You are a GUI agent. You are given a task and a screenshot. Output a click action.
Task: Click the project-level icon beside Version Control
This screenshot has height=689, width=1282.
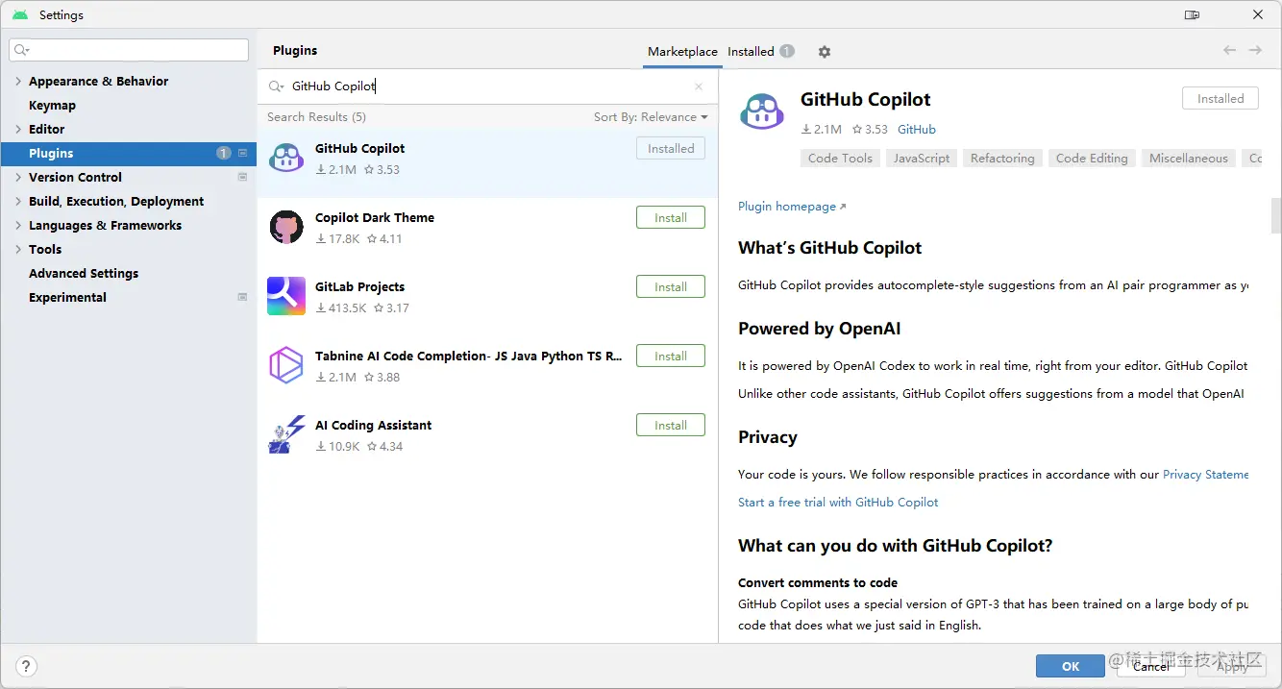coord(242,177)
